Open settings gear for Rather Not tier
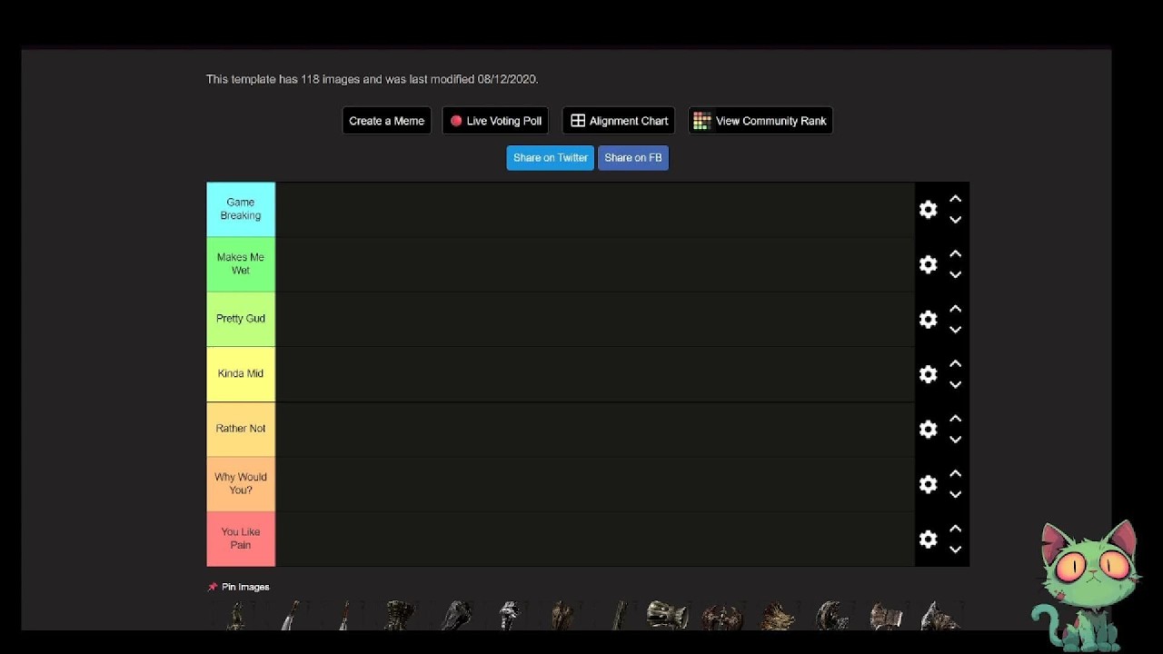 tap(928, 430)
